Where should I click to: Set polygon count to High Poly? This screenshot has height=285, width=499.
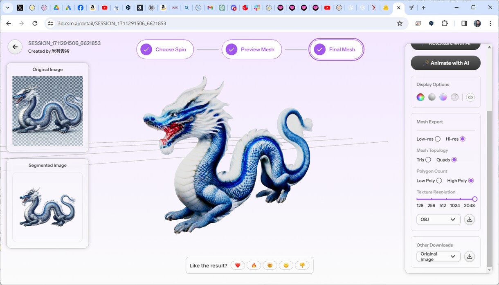pos(471,181)
